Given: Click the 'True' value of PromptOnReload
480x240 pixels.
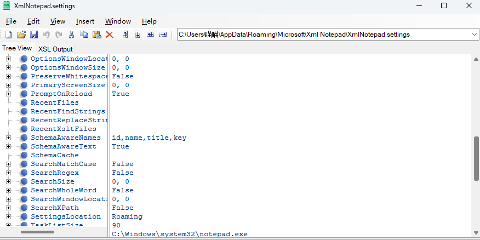Looking at the screenshot, I should (x=121, y=94).
